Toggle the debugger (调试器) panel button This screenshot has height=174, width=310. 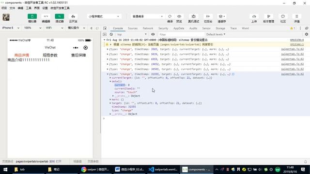(x=59, y=16)
